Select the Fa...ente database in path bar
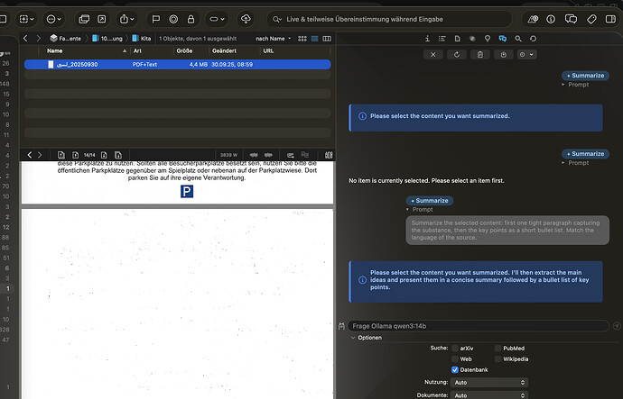The height and width of the screenshot is (399, 623). [66, 39]
